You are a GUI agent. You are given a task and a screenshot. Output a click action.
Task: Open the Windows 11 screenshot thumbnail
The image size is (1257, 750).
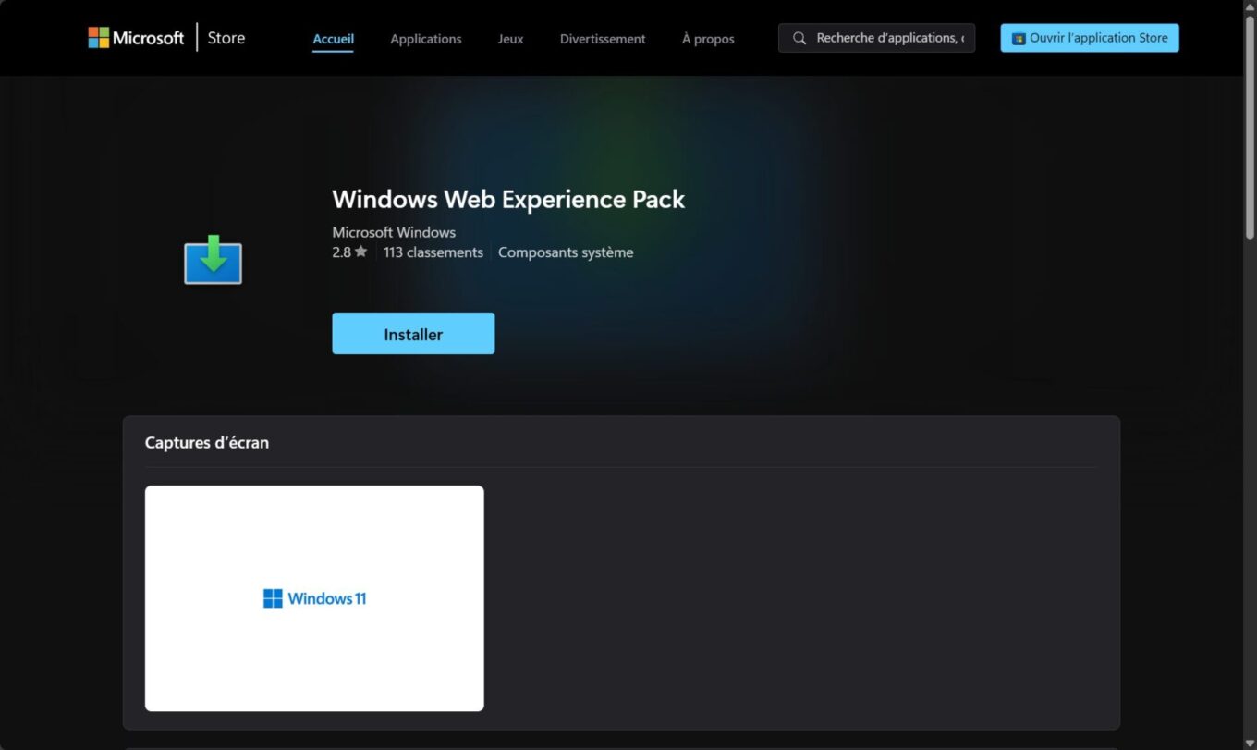(x=314, y=598)
